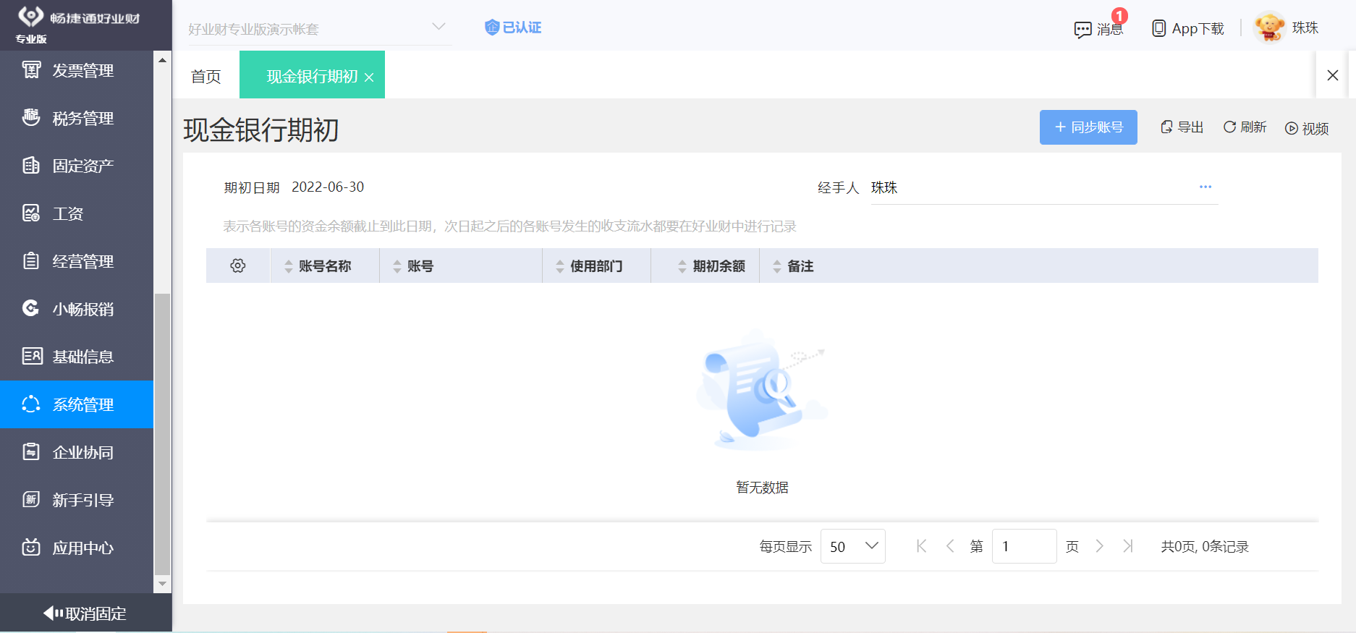Click the user avatar 珠珠
Viewport: 1356px width, 633px height.
[1270, 27]
